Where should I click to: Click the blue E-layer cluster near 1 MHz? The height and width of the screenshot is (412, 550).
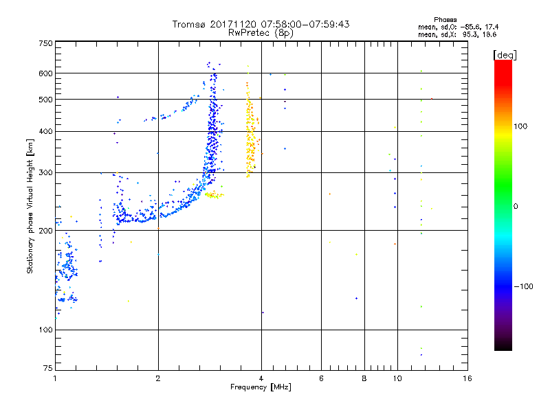tap(66, 266)
